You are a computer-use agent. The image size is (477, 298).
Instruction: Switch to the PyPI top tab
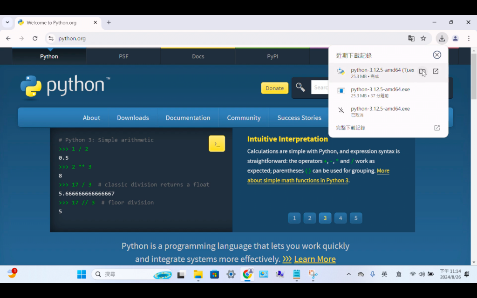(273, 56)
